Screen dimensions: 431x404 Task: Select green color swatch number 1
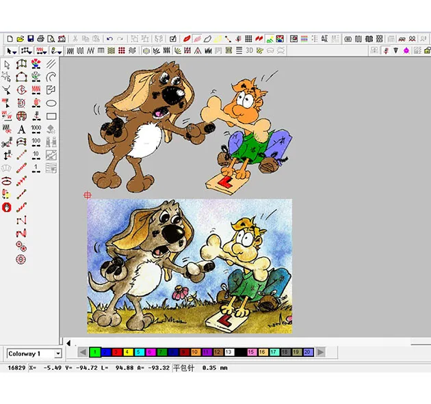pyautogui.click(x=95, y=352)
